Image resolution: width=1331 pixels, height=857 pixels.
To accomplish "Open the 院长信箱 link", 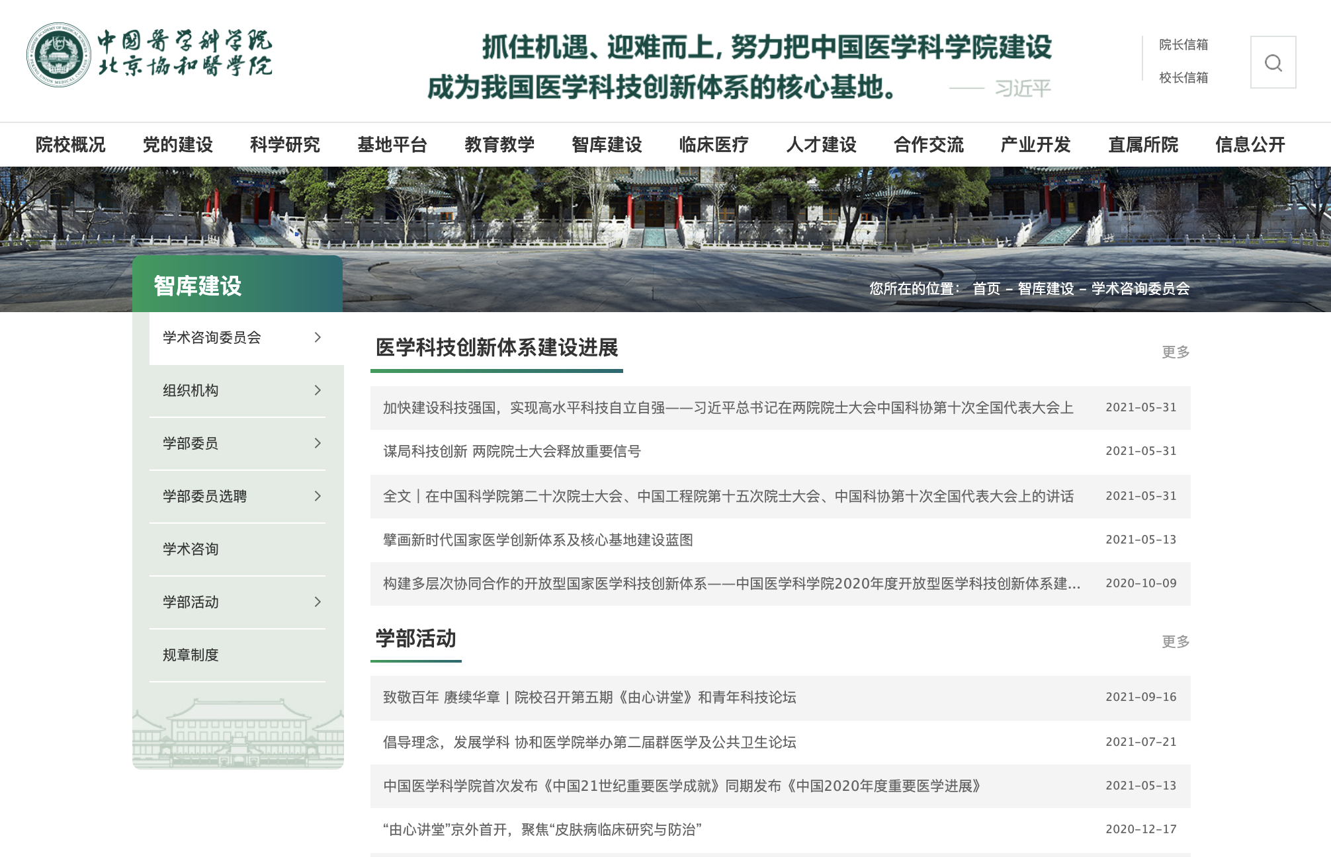I will point(1183,45).
